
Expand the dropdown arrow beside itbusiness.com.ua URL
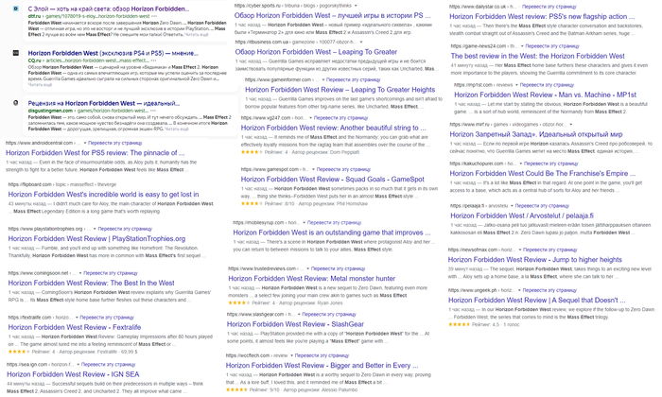coord(361,43)
